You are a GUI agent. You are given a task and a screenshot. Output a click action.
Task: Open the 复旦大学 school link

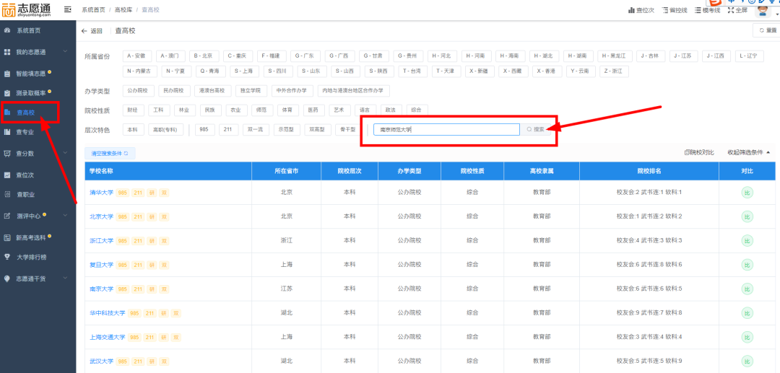tap(101, 265)
